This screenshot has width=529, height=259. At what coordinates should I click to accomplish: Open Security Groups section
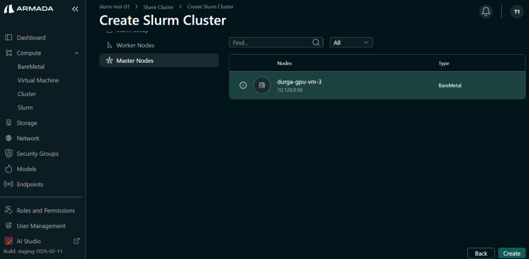tap(37, 153)
